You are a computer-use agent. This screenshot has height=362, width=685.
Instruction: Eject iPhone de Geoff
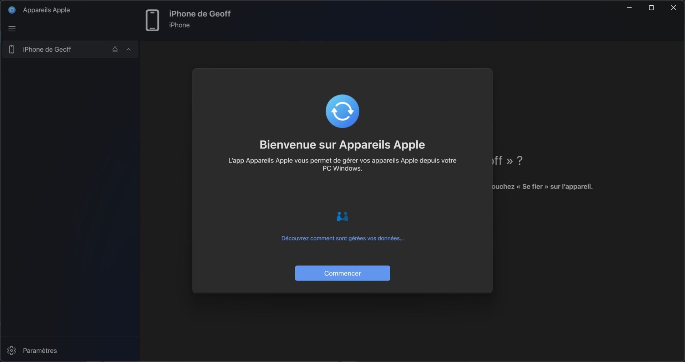(x=115, y=49)
